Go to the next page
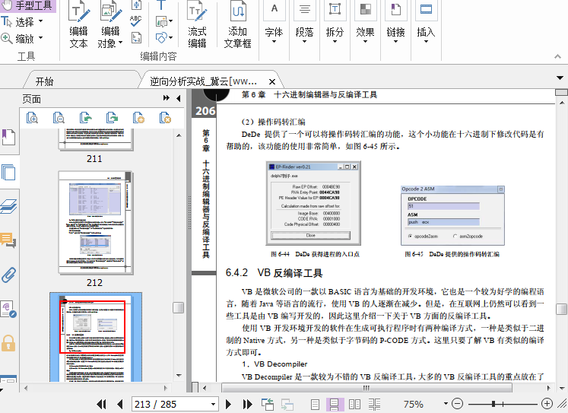This screenshot has width=568, height=413. click(231, 405)
